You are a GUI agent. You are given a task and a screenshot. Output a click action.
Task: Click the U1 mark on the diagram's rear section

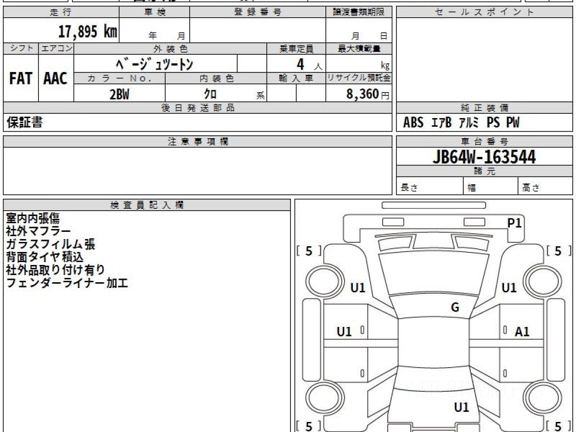click(x=461, y=408)
